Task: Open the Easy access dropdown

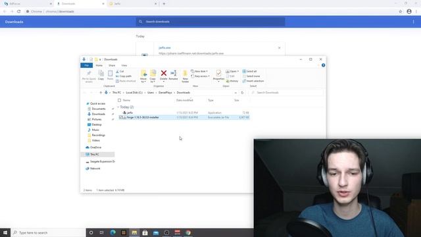Action: click(200, 76)
